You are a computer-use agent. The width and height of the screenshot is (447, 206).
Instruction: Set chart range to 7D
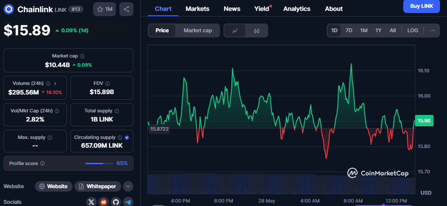(x=349, y=30)
